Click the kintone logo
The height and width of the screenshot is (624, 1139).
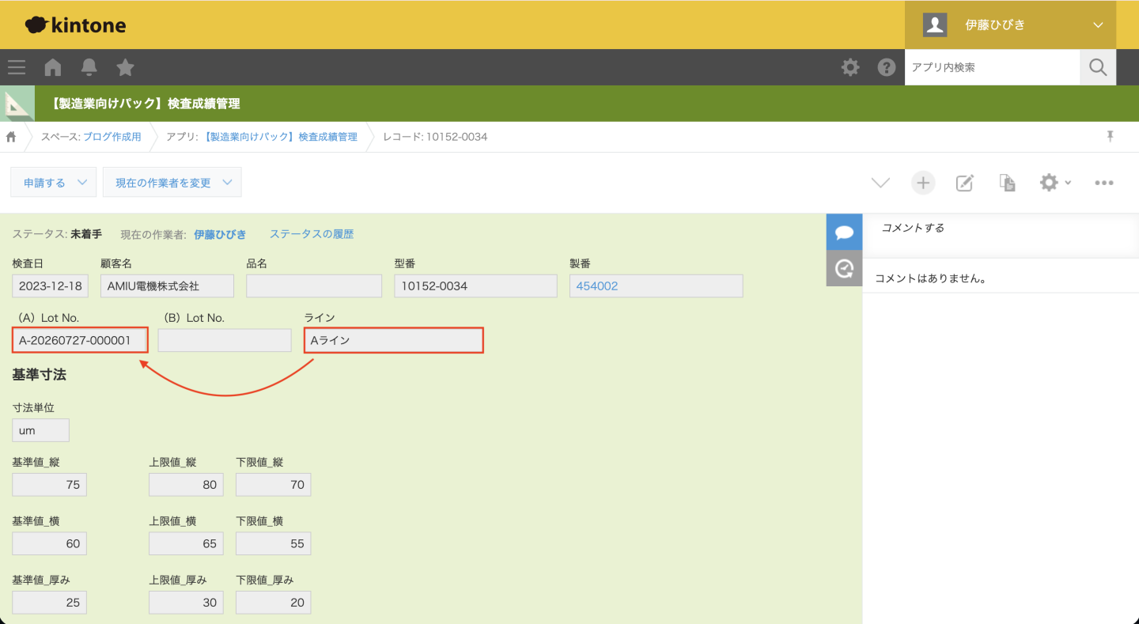tap(75, 25)
